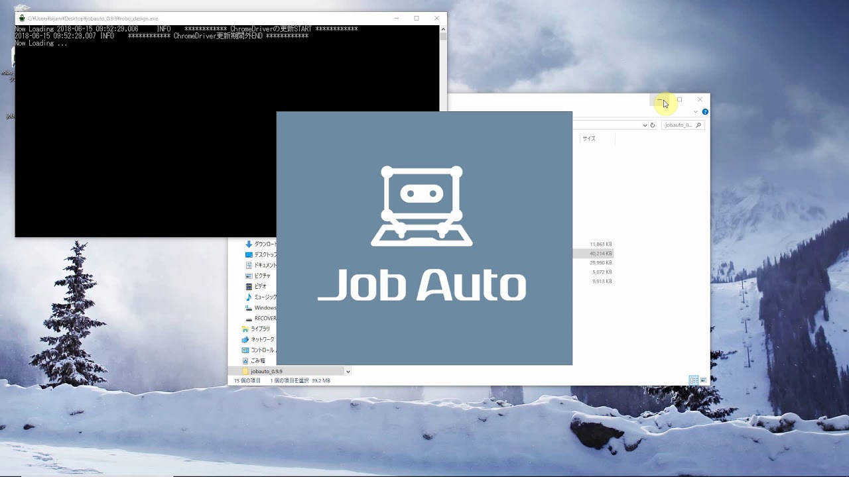The image size is (849, 477).
Task: Open the ビデオ folder in Explorer sidebar
Action: coord(256,286)
